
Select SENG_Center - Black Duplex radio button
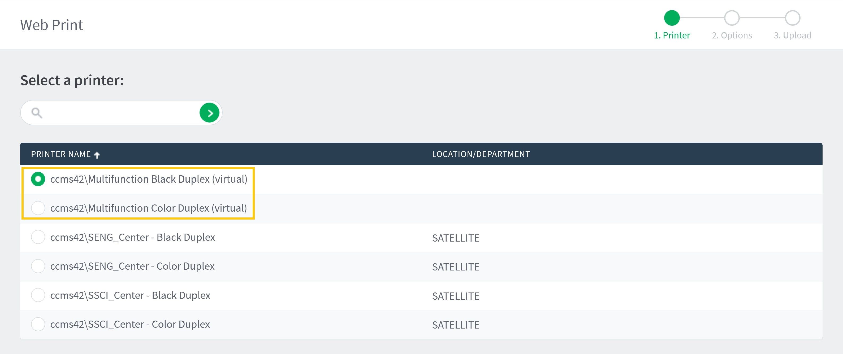38,237
